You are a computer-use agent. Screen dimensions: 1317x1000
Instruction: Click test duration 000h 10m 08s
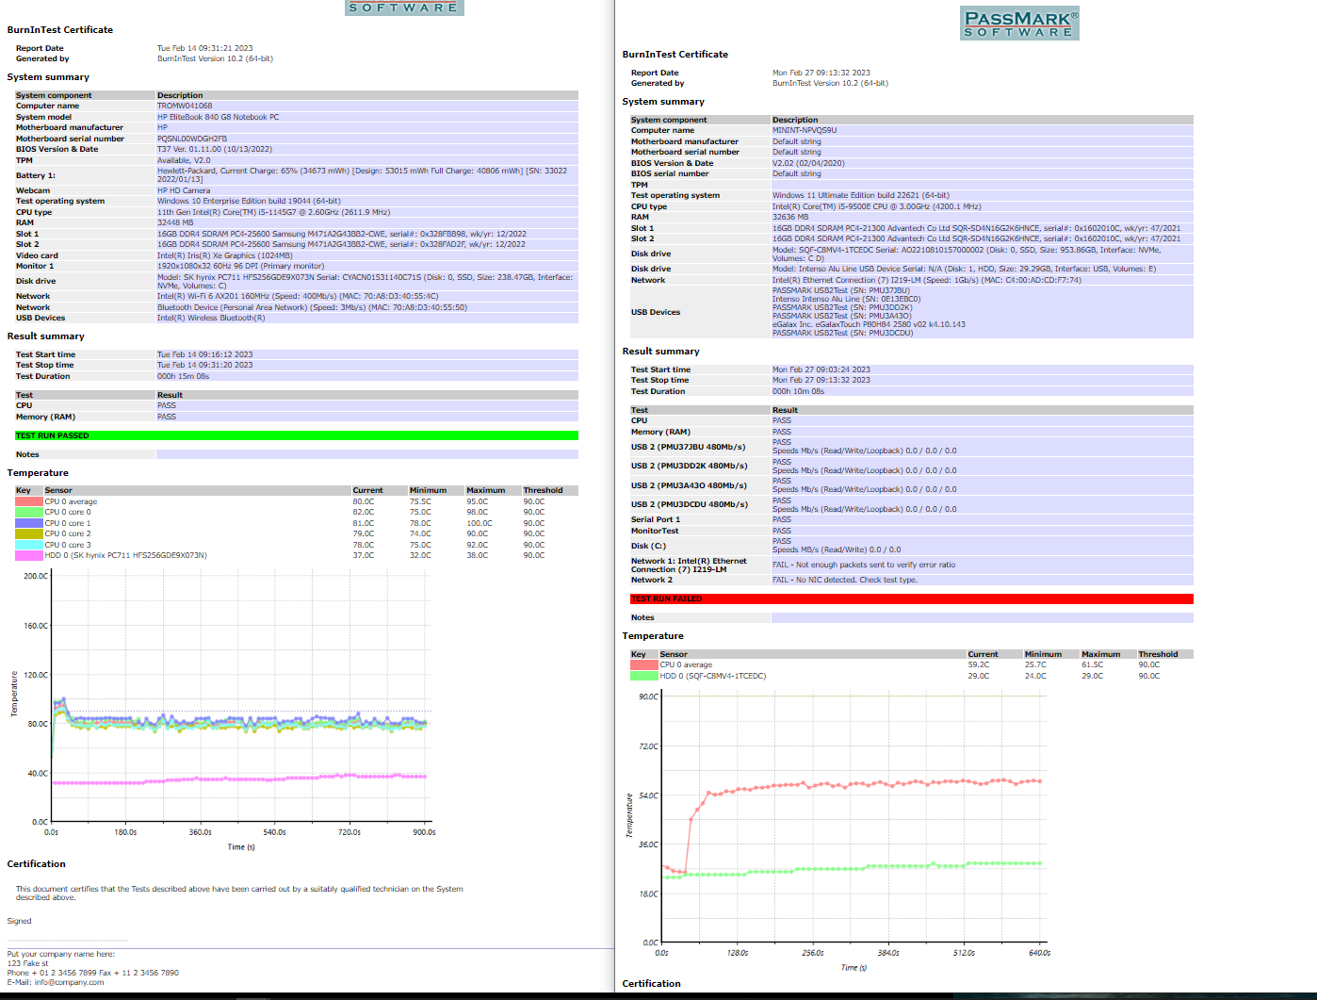(x=798, y=391)
